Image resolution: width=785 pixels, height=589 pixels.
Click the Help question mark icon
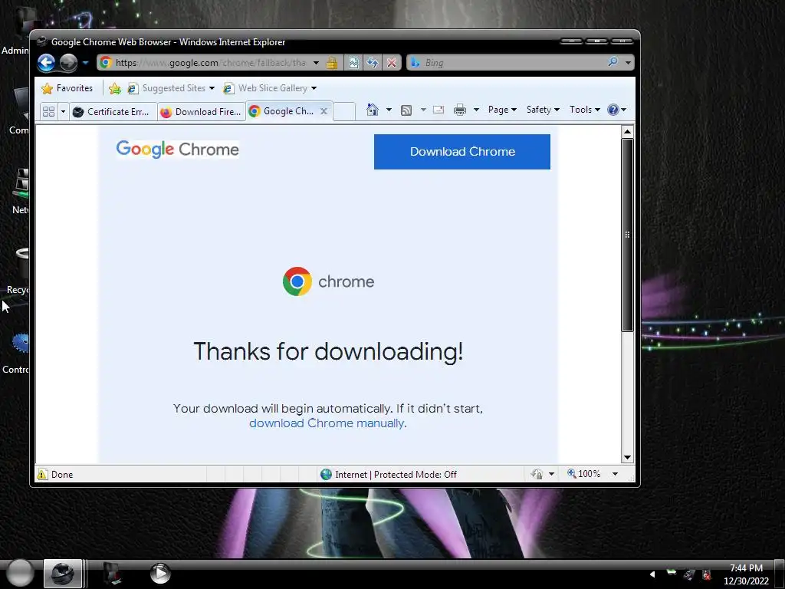[613, 110]
